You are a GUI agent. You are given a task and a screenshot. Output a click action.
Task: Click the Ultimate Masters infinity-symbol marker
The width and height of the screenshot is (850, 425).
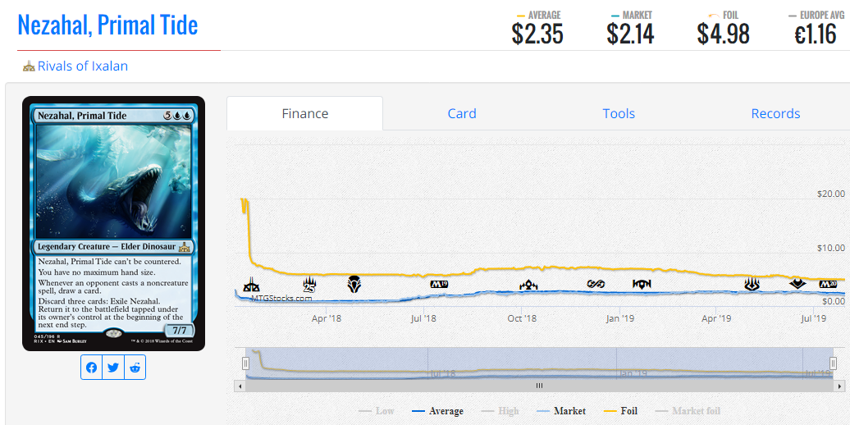[596, 284]
